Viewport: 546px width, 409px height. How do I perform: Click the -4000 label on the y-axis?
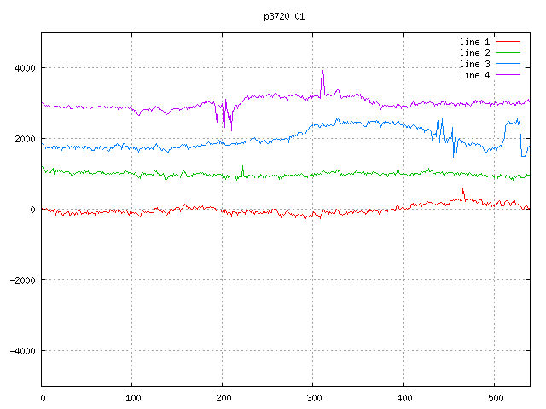(21, 351)
